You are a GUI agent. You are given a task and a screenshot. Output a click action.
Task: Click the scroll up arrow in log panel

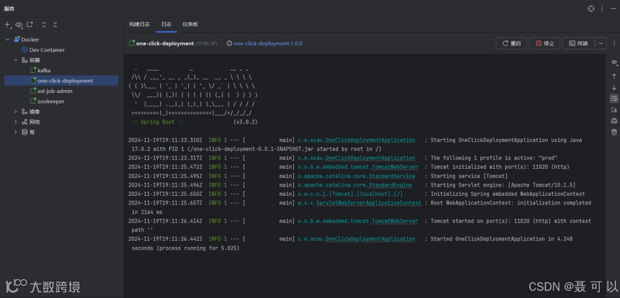(614, 75)
